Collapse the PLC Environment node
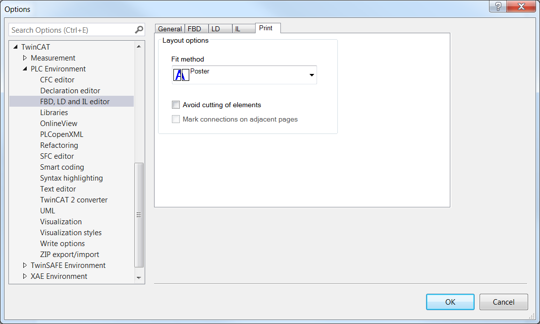Viewport: 540px width, 324px height. click(25, 68)
